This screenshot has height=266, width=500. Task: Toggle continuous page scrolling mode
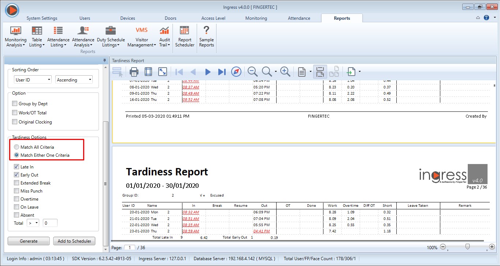[320, 72]
